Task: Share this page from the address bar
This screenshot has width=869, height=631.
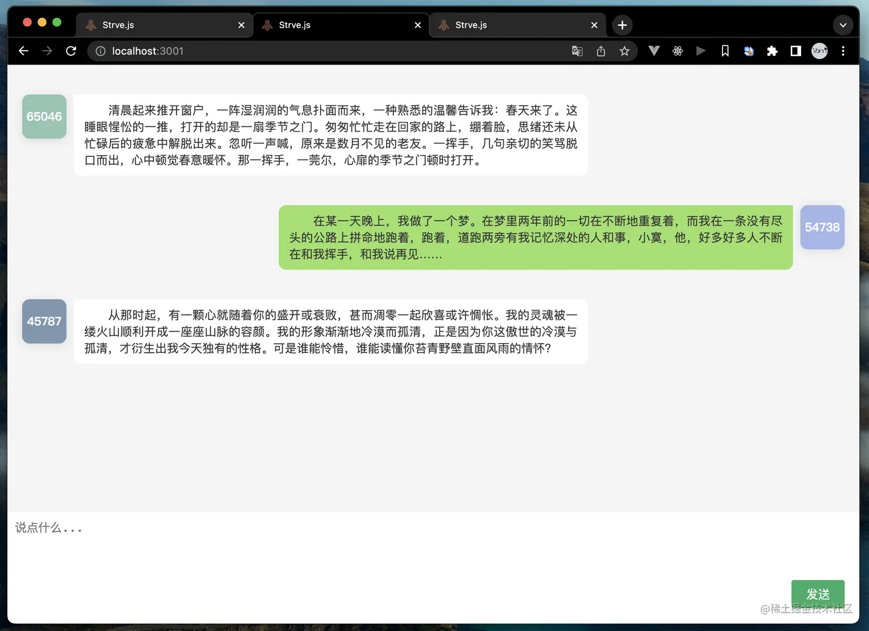Action: point(601,51)
